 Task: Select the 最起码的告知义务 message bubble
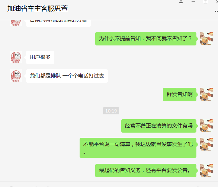[146, 171]
